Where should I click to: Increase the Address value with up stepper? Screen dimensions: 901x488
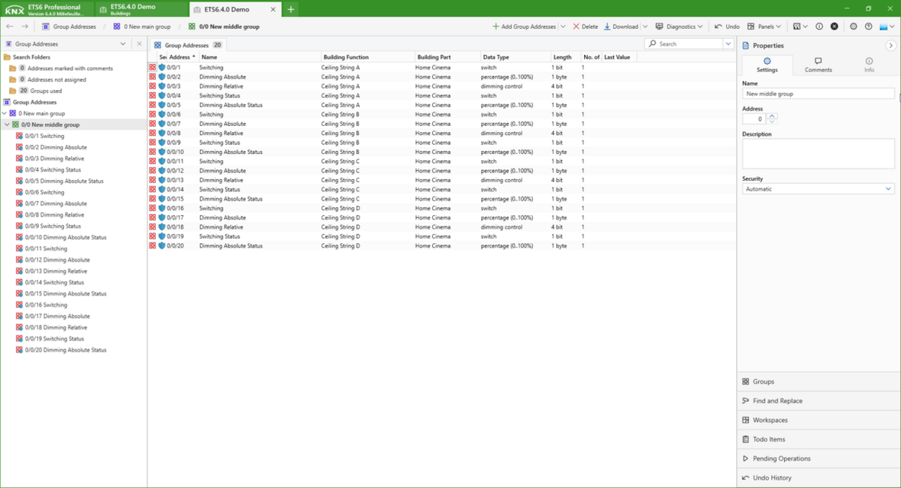point(772,117)
